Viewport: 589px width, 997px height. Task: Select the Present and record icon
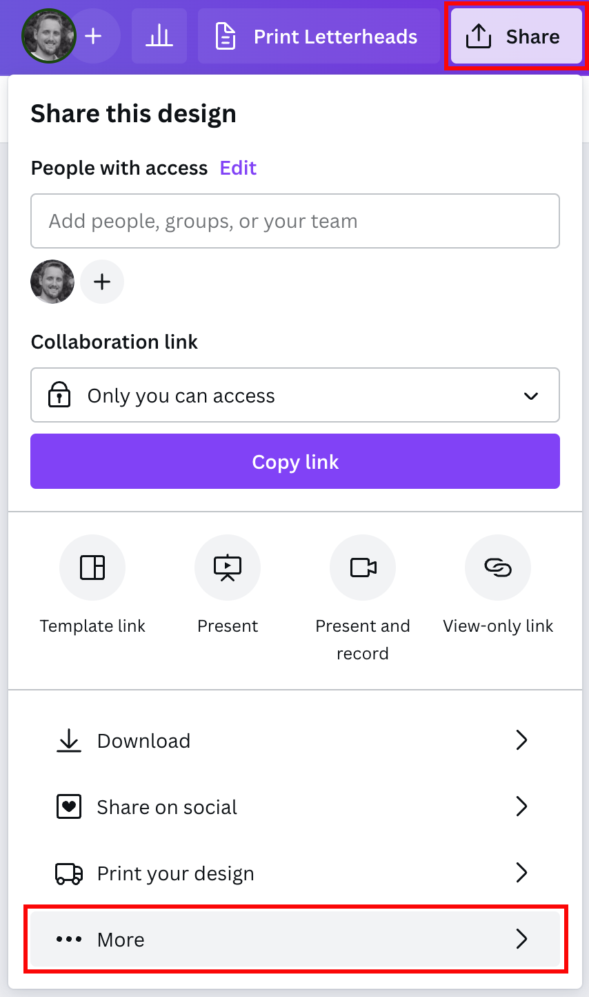tap(363, 568)
